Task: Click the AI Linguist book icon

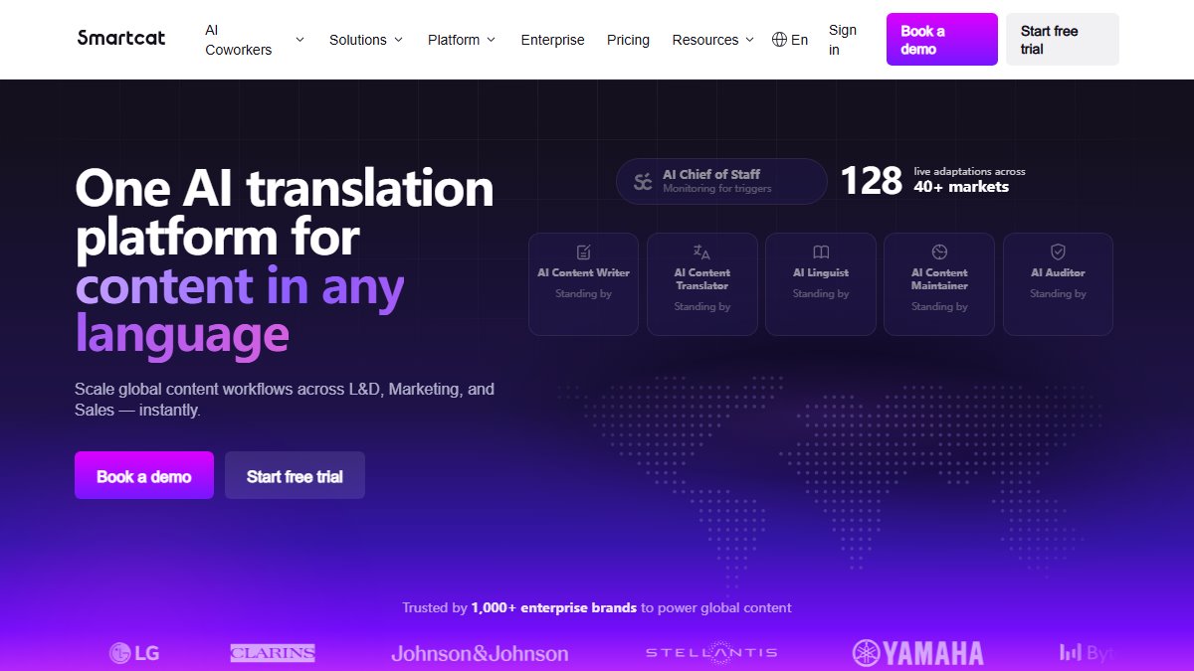Action: click(821, 252)
